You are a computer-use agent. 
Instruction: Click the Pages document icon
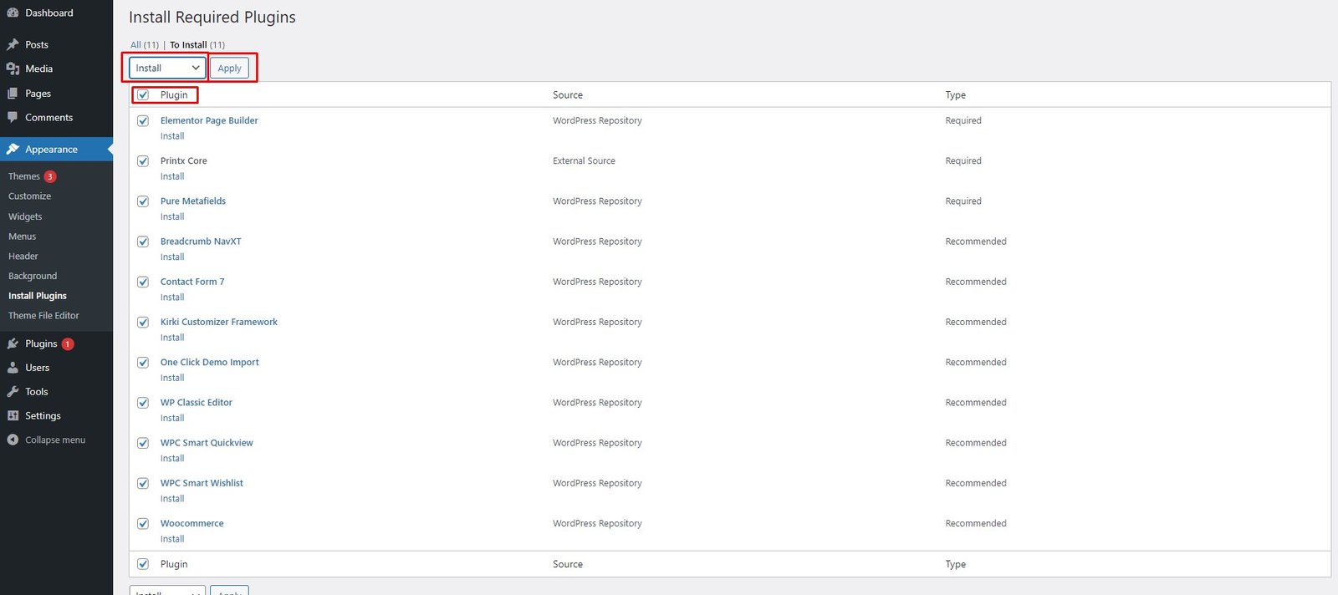pos(13,94)
